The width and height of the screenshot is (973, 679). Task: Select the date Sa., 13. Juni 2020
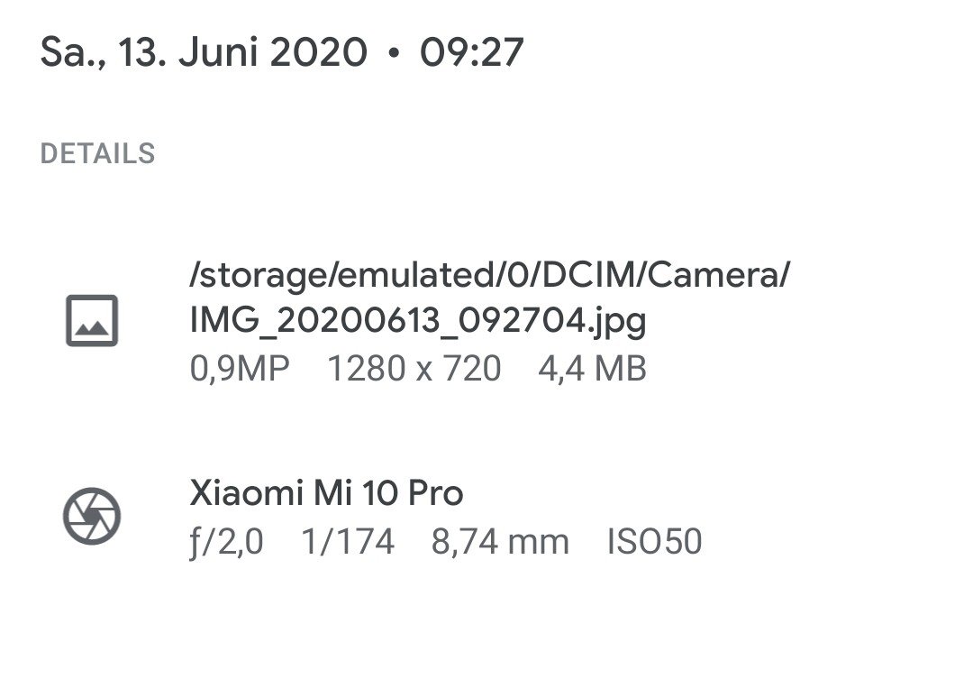(204, 52)
